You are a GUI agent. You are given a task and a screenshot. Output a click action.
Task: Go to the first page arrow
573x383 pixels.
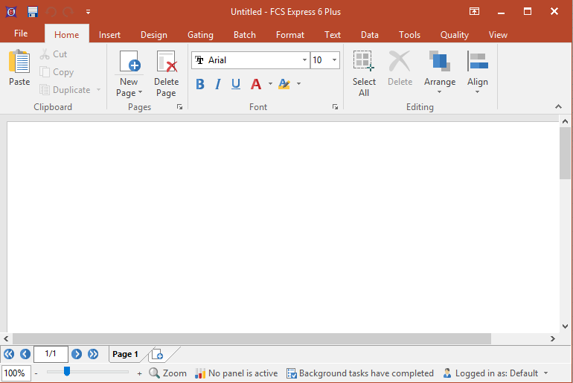(9, 354)
